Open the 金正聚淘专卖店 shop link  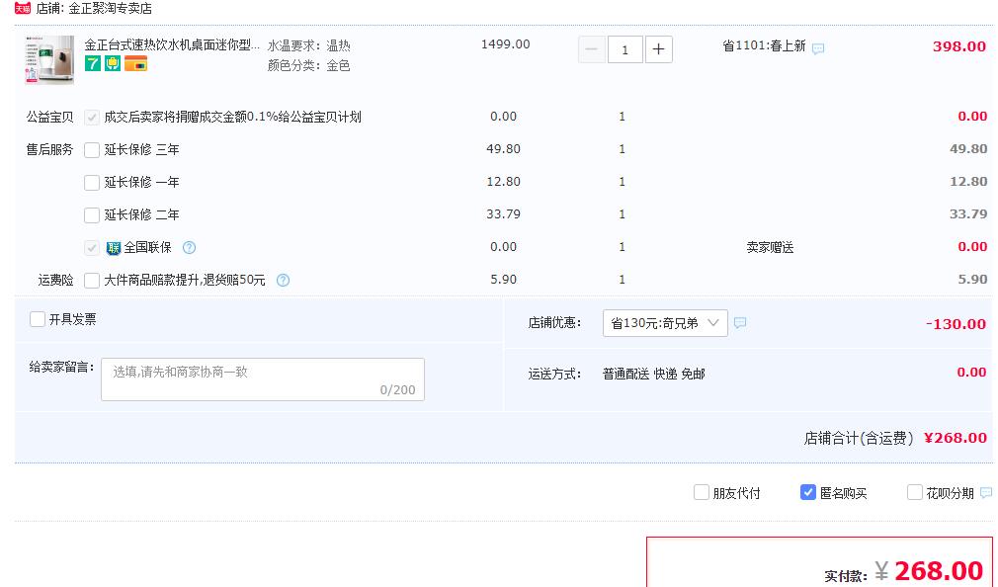point(110,8)
